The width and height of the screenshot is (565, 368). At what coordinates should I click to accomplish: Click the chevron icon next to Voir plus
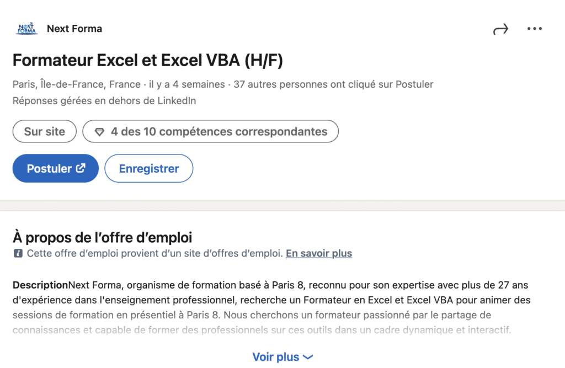[308, 357]
